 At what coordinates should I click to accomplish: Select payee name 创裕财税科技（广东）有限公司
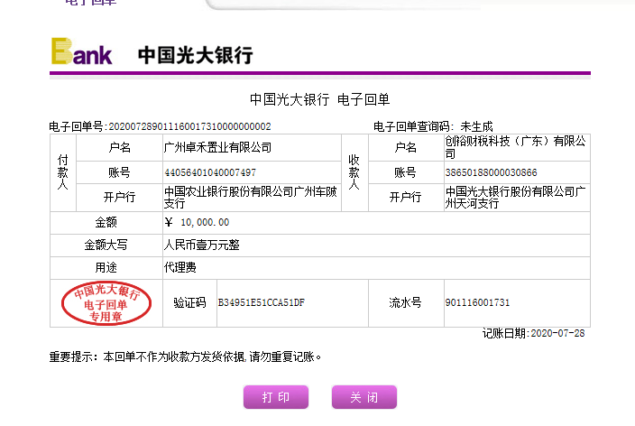coord(515,147)
